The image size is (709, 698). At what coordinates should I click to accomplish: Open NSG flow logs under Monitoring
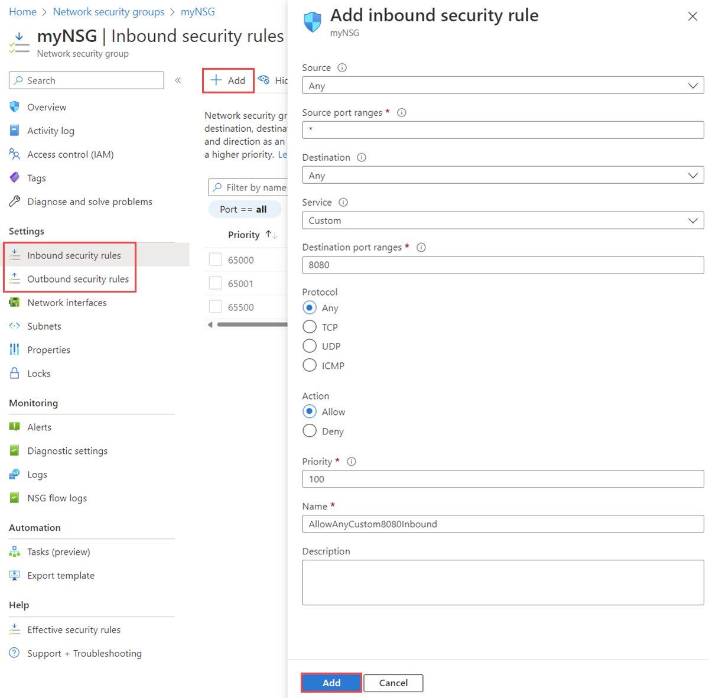15,498
